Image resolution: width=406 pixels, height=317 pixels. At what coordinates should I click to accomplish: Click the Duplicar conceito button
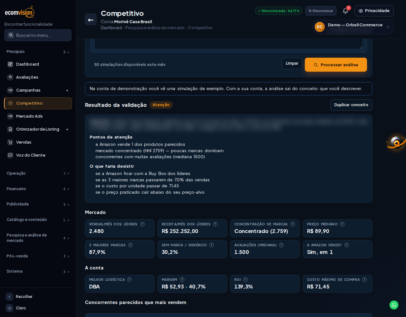click(x=351, y=105)
